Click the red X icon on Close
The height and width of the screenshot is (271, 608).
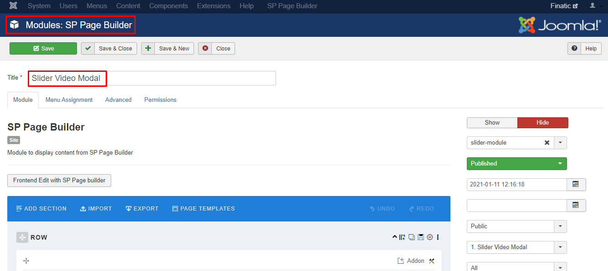pos(205,48)
